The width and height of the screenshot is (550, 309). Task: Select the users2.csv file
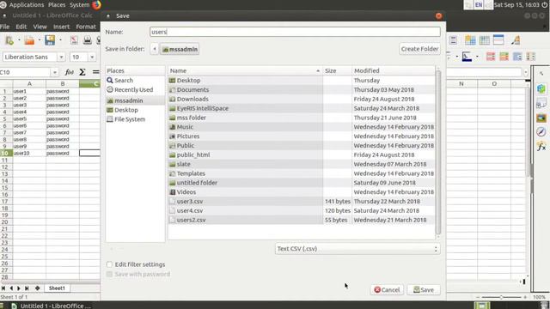click(302, 220)
